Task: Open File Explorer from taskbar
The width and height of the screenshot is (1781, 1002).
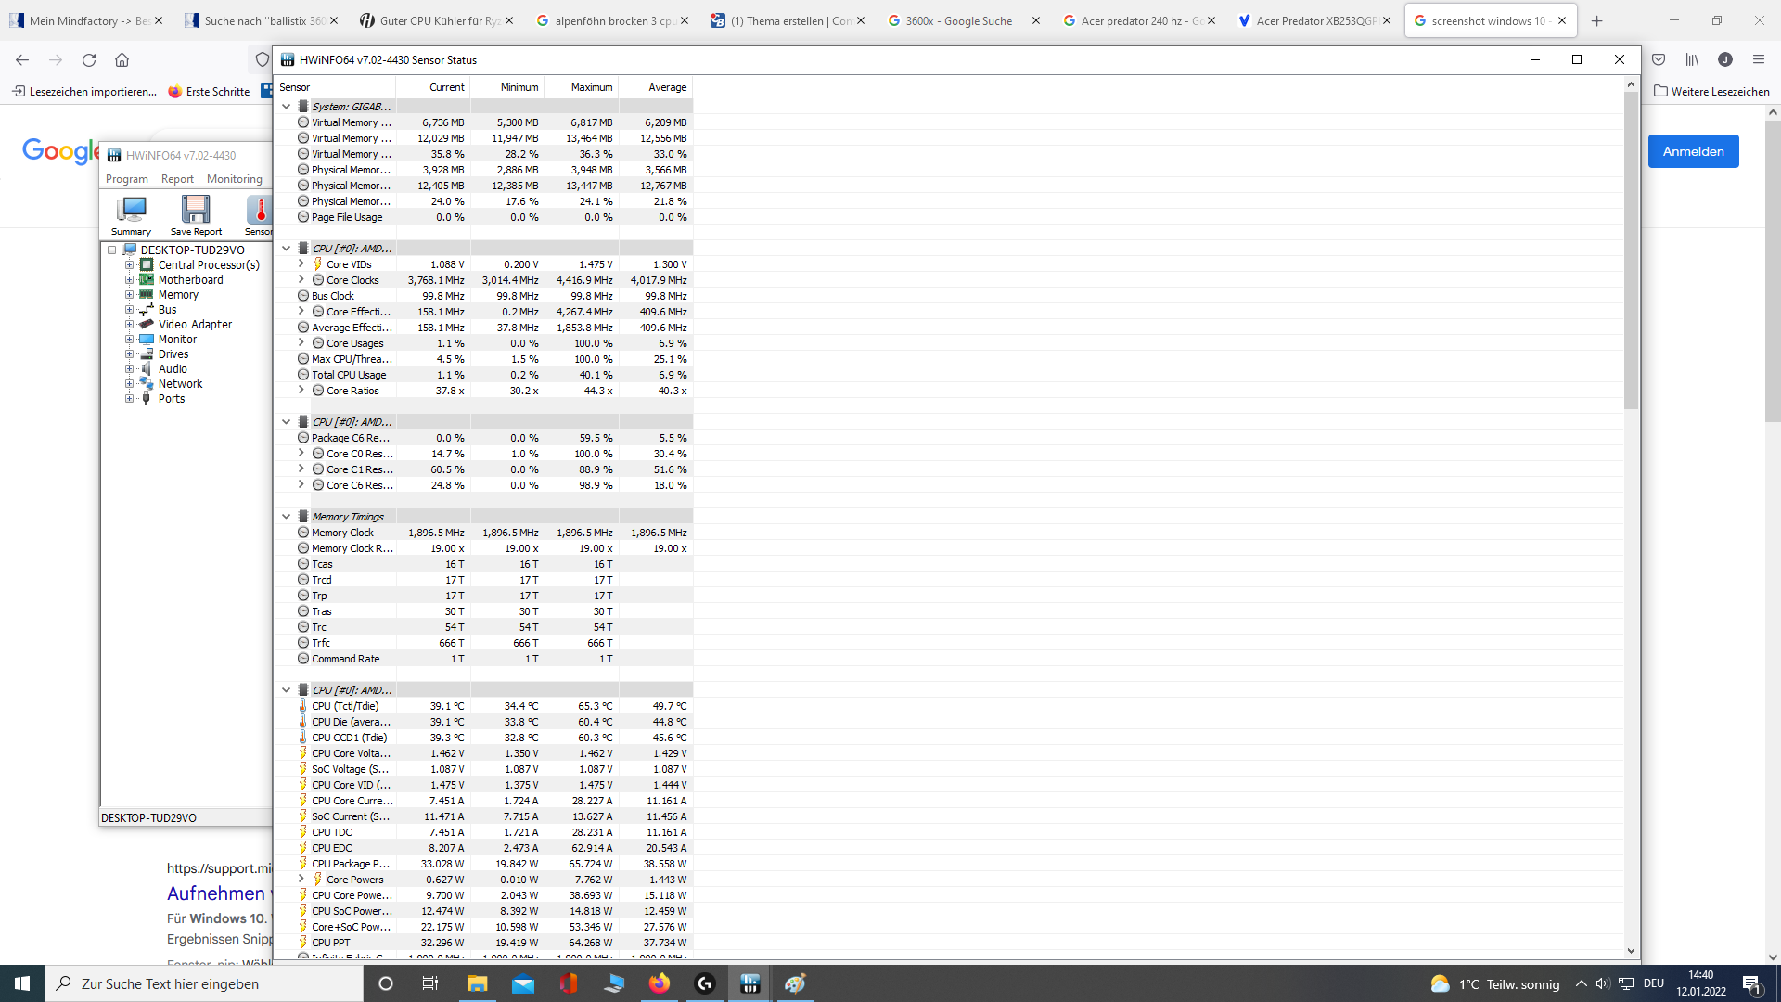Action: (x=477, y=983)
